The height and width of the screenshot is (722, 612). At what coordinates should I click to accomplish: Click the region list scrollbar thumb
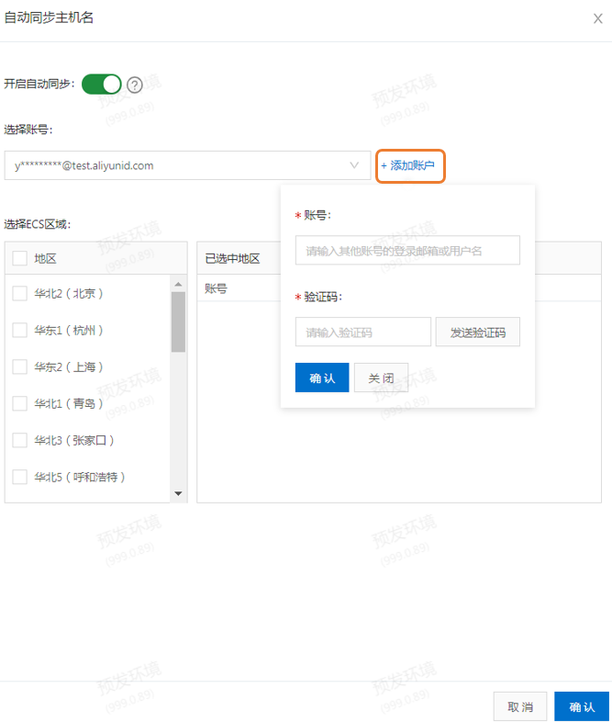coord(178,322)
